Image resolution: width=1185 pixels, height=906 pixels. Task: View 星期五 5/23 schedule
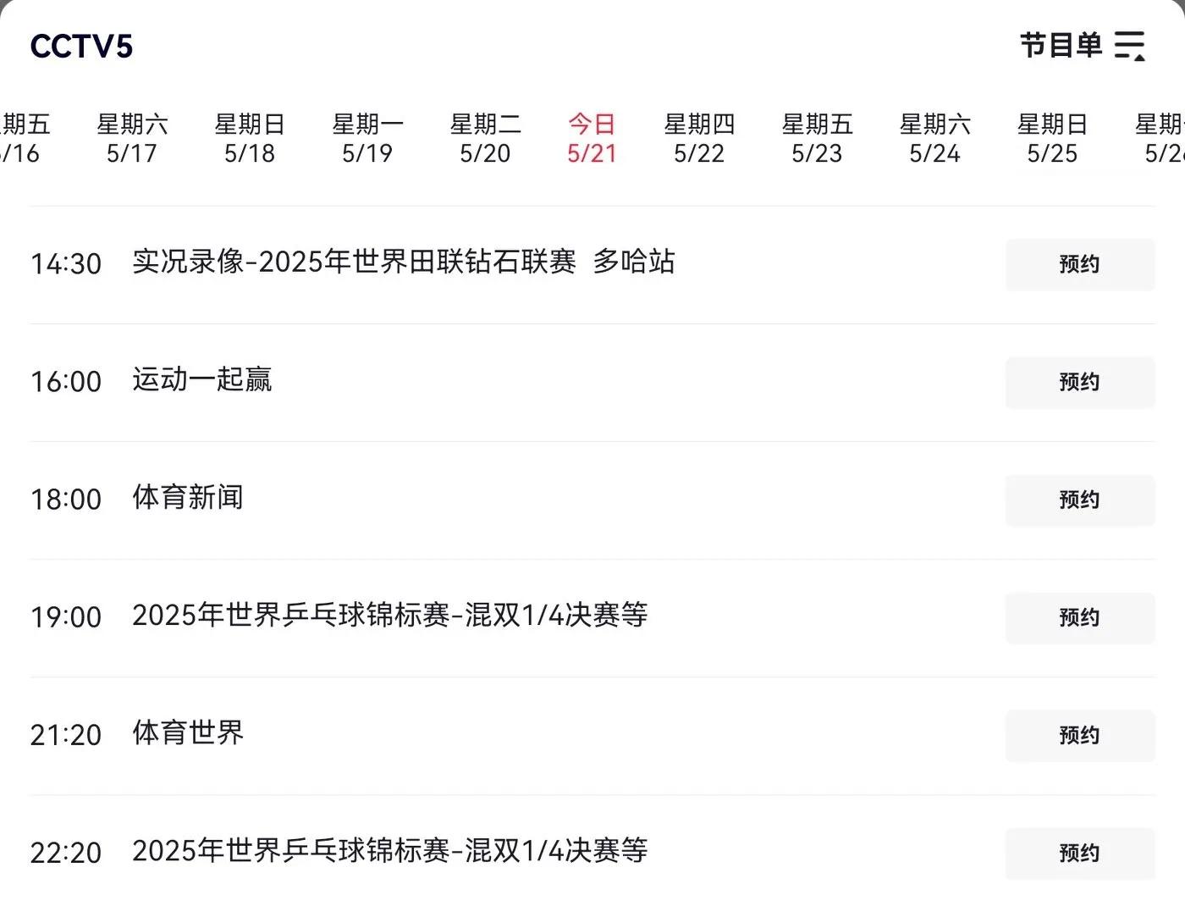(817, 139)
